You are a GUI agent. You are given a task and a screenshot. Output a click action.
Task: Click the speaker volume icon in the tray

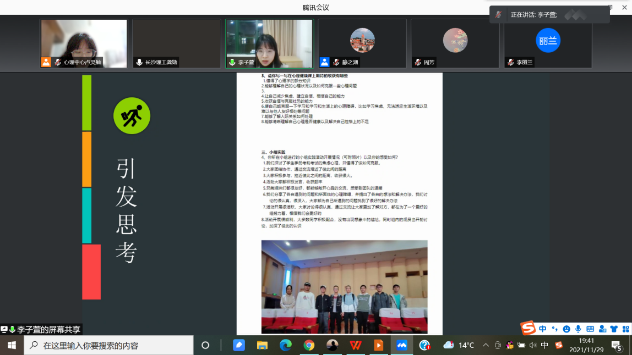tap(532, 345)
